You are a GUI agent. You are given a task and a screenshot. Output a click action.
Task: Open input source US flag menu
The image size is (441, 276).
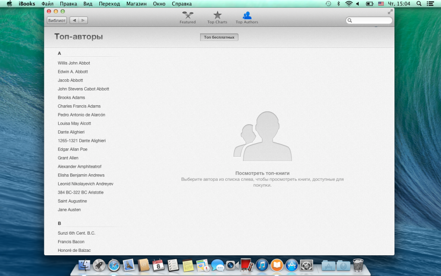pyautogui.click(x=381, y=3)
